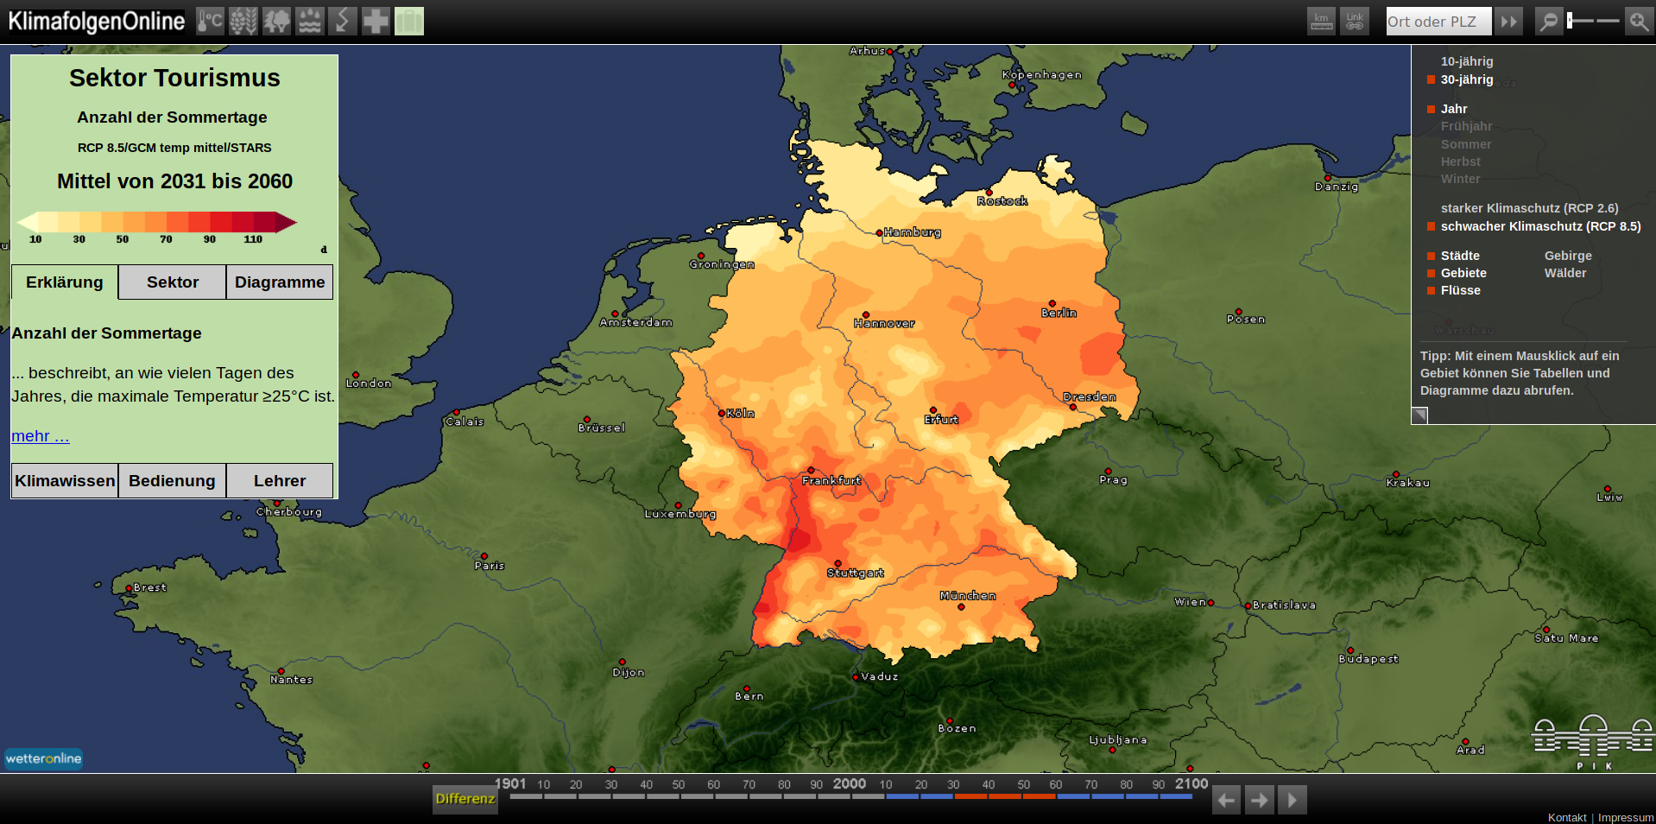This screenshot has height=824, width=1656.
Task: Play the timeline animation
Action: click(1293, 800)
